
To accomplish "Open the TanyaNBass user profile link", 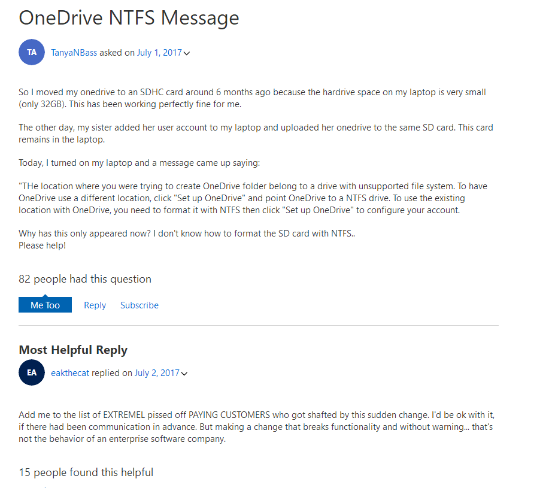I will [x=74, y=53].
